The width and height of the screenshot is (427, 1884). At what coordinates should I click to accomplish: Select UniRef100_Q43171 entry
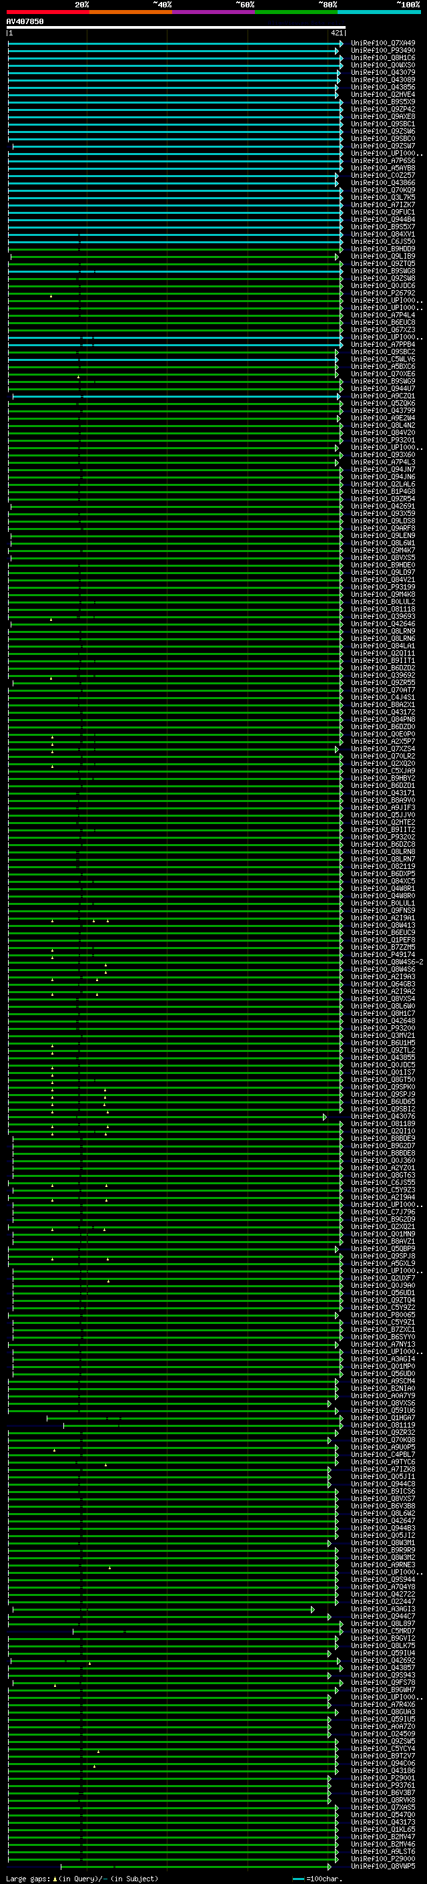tap(383, 793)
